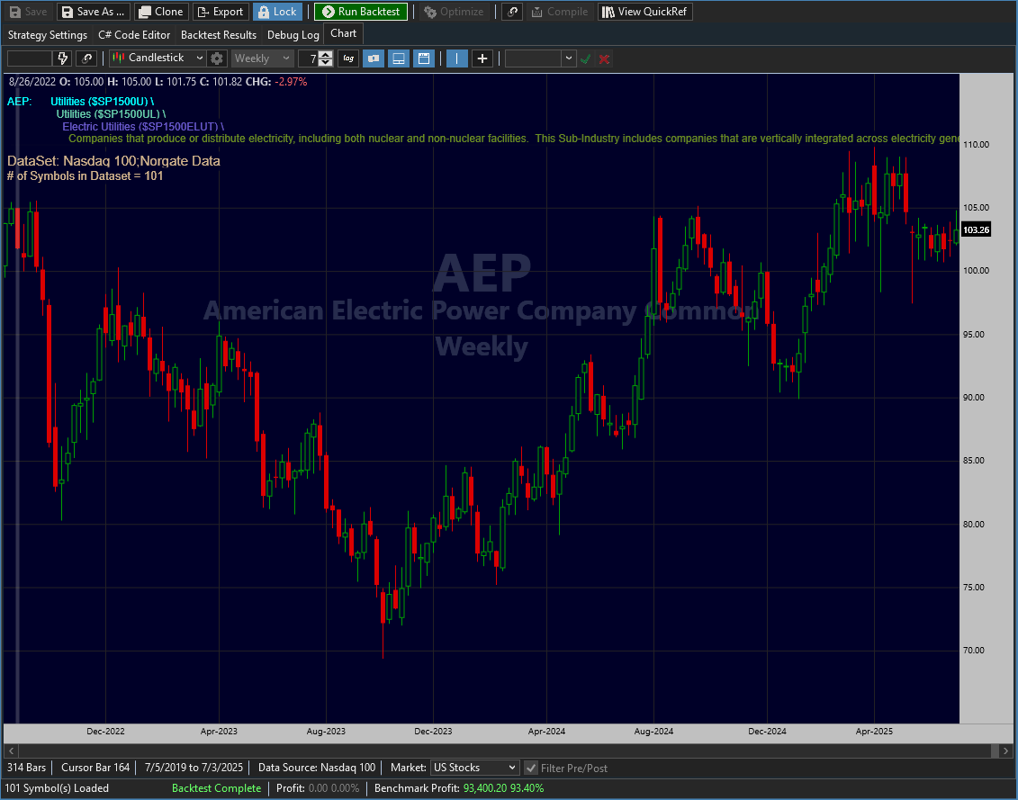Screen dimensions: 1018x800
Task: Switch to the Strategy Settings tab
Action: (48, 35)
